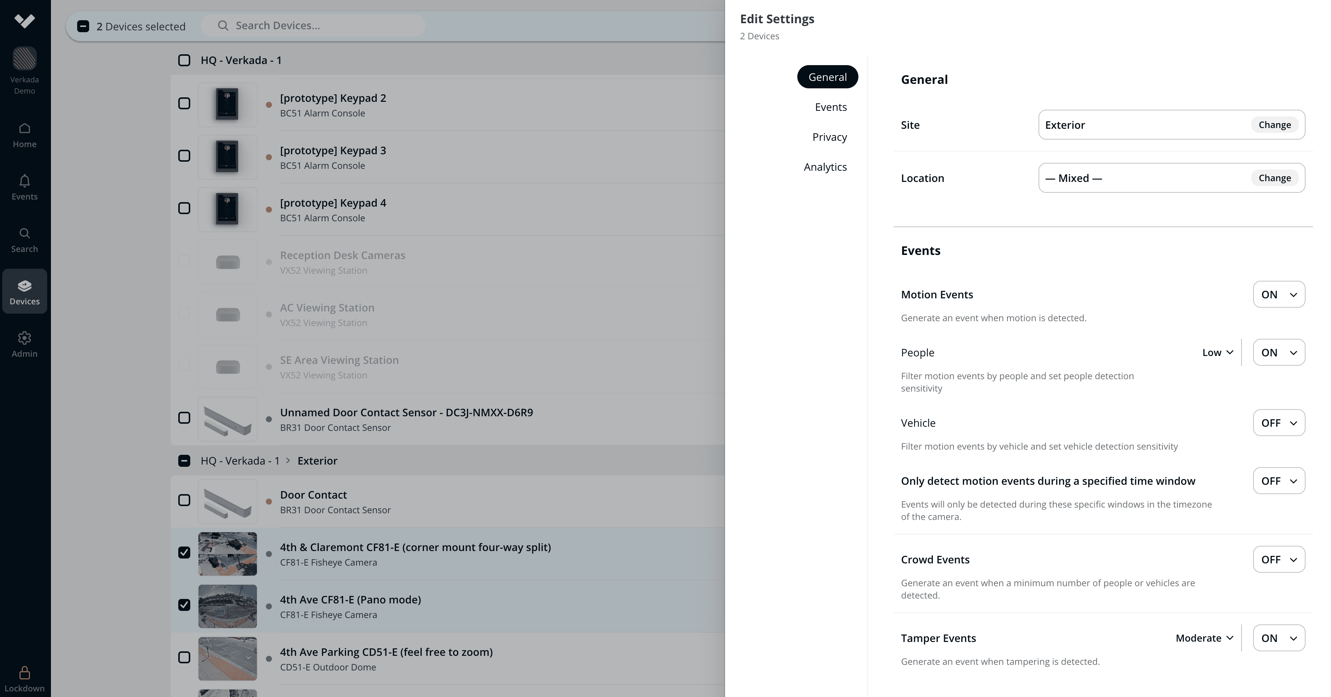The height and width of the screenshot is (697, 1331).
Task: Open the Events section via the bell icon
Action: (24, 187)
